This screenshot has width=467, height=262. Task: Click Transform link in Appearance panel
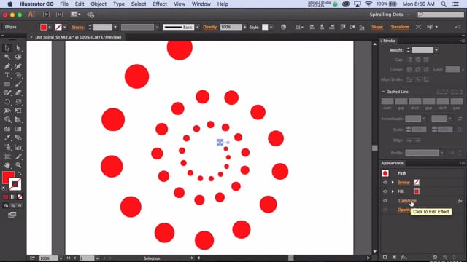(407, 201)
